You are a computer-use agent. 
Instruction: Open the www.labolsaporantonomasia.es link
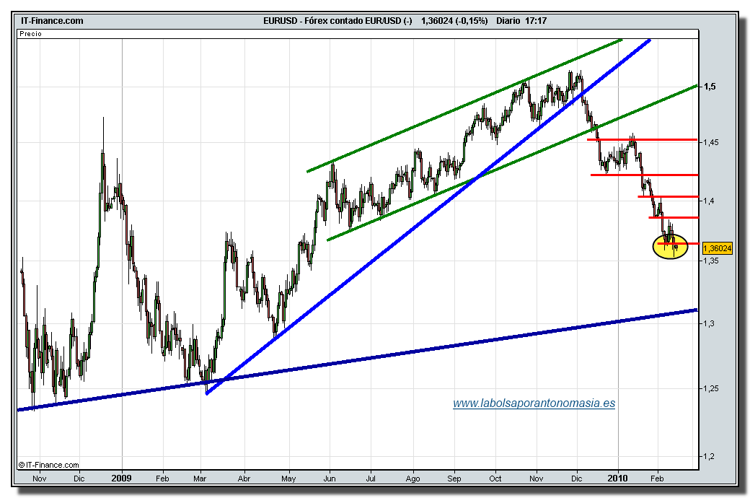534,403
